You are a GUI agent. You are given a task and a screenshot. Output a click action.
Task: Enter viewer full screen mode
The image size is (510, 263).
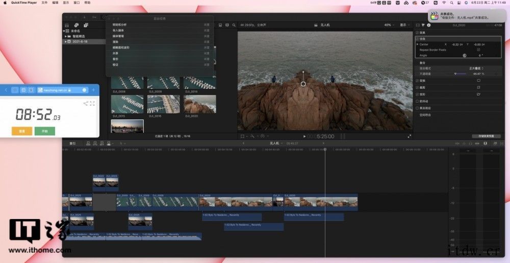(x=409, y=136)
